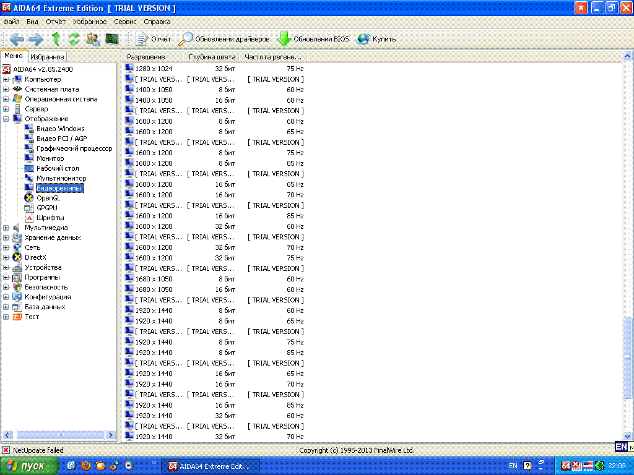Collapse the Отображение tree node
The image size is (634, 475).
[6, 119]
